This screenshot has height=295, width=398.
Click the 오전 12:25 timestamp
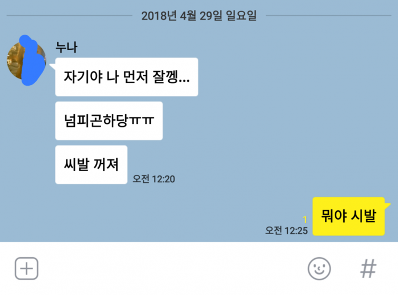(286, 231)
